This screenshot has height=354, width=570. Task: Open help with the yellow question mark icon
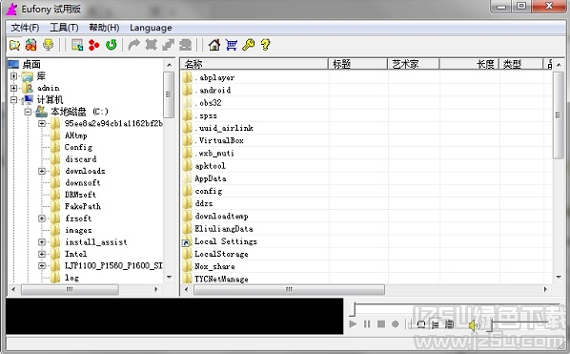click(x=266, y=45)
